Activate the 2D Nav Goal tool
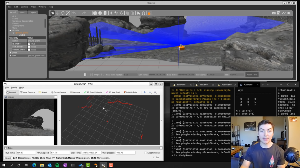Viewport: 300px width, 168px height. (113, 92)
